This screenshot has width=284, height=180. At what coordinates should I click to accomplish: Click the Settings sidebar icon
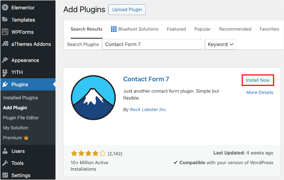pos(5,175)
